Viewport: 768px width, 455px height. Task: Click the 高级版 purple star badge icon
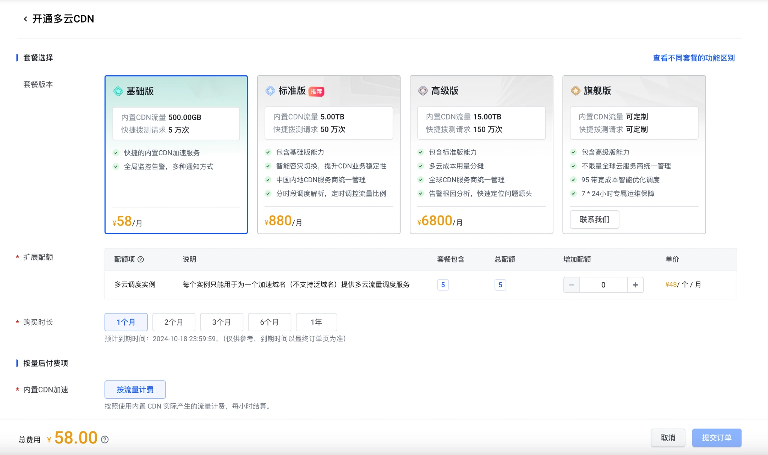[x=423, y=91]
